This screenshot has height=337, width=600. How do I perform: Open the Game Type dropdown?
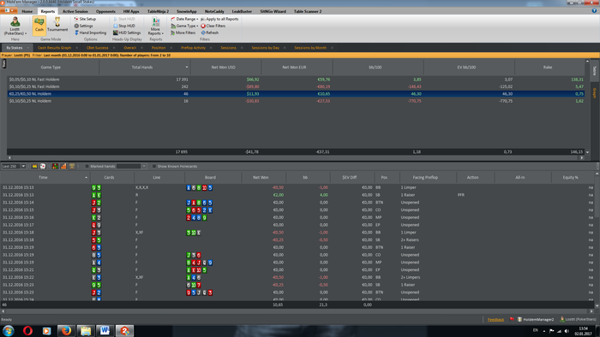[x=184, y=26]
